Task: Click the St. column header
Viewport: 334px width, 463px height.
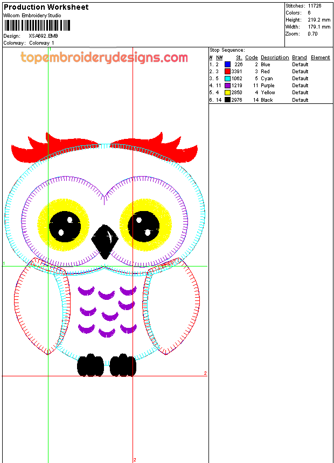Action: click(239, 58)
